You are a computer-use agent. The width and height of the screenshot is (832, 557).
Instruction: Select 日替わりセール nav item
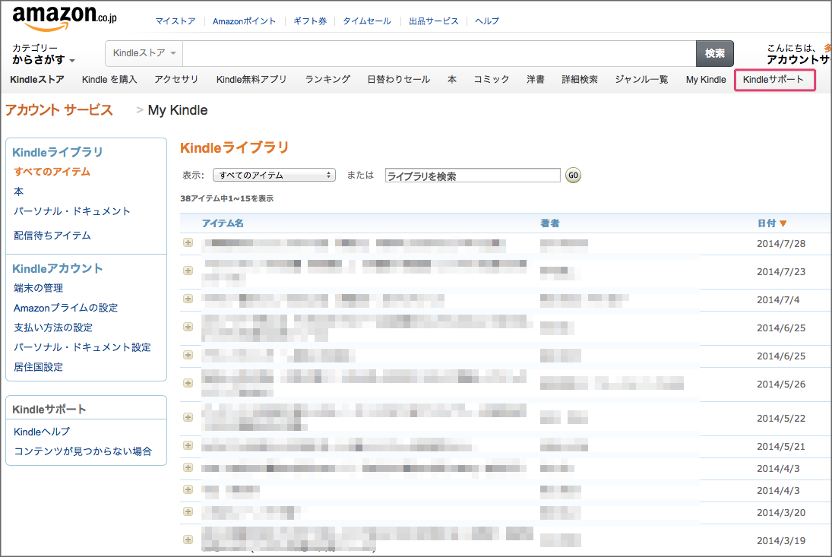[x=398, y=80]
